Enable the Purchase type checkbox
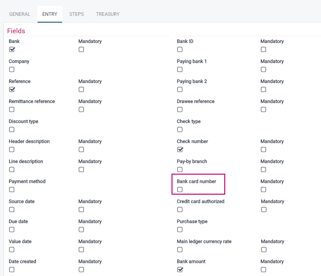Screen dimensions: 321x276 (x=180, y=230)
